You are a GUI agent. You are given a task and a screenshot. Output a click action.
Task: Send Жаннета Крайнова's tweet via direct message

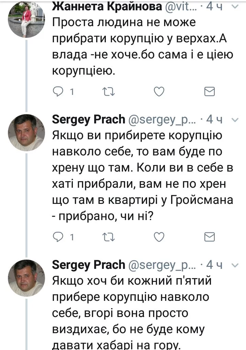210,91
